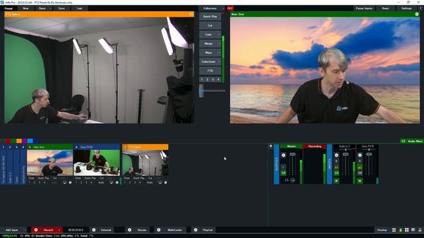Click the Master audio settings gear
This screenshot has height=238, width=424.
[x=284, y=155]
